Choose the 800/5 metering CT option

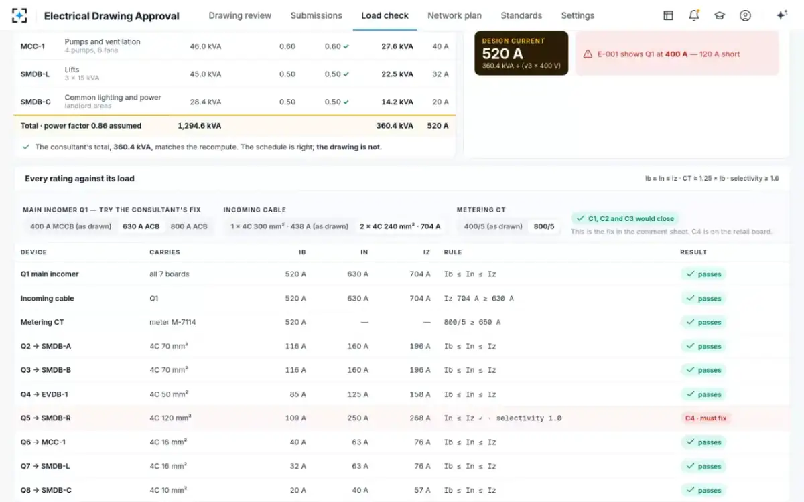click(x=544, y=226)
